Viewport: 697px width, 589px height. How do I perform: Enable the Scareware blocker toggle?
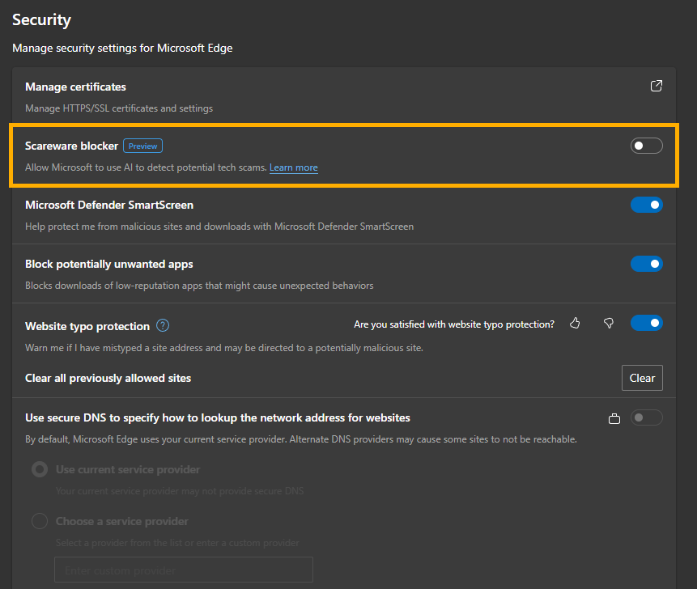coord(646,146)
